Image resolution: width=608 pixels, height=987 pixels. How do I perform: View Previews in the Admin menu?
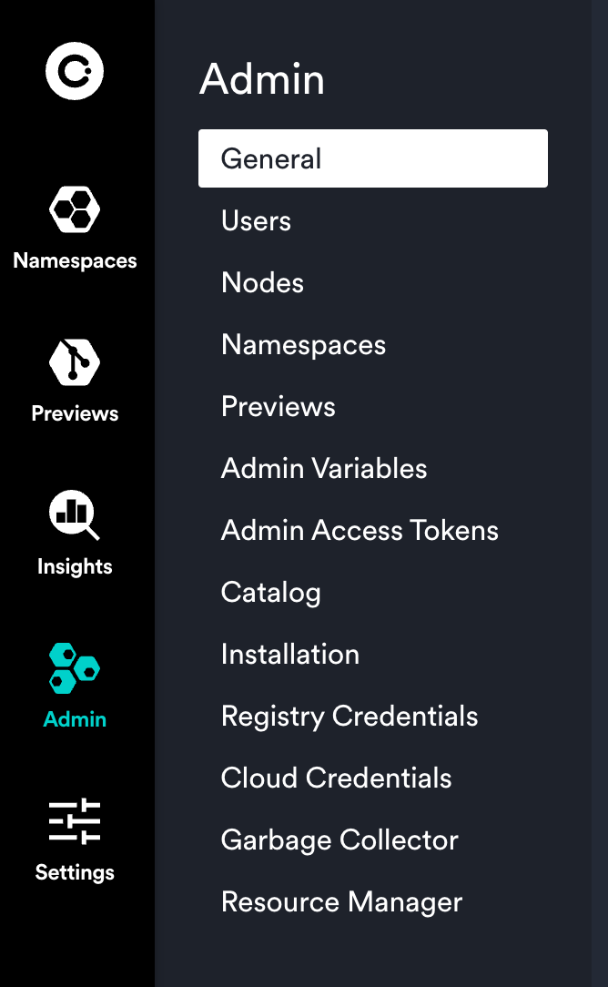278,406
